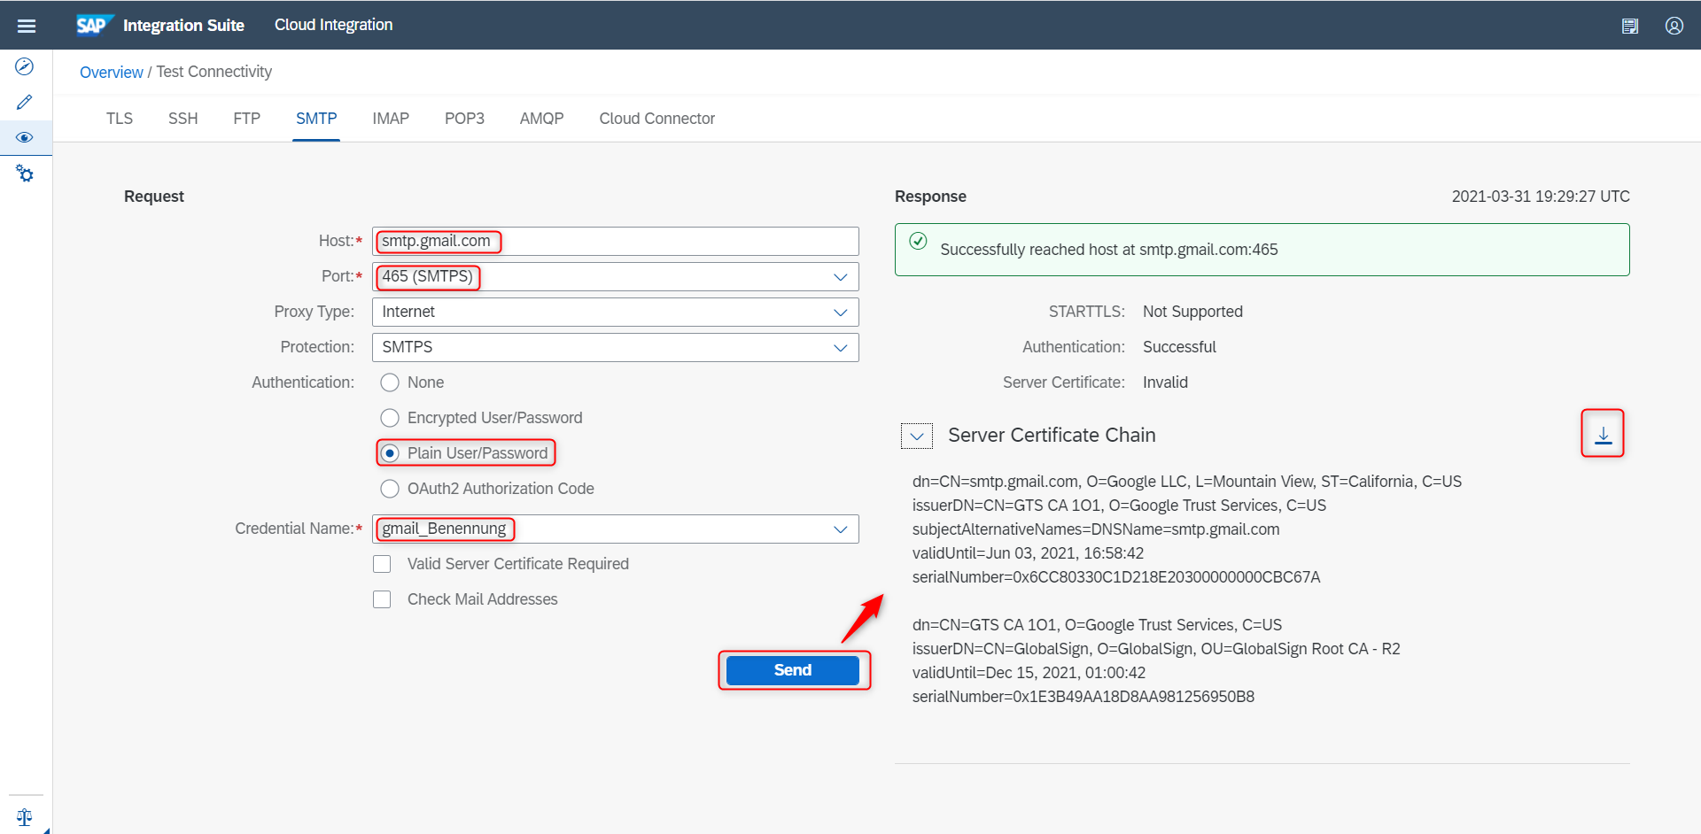Switch to the TLS tab

120,119
